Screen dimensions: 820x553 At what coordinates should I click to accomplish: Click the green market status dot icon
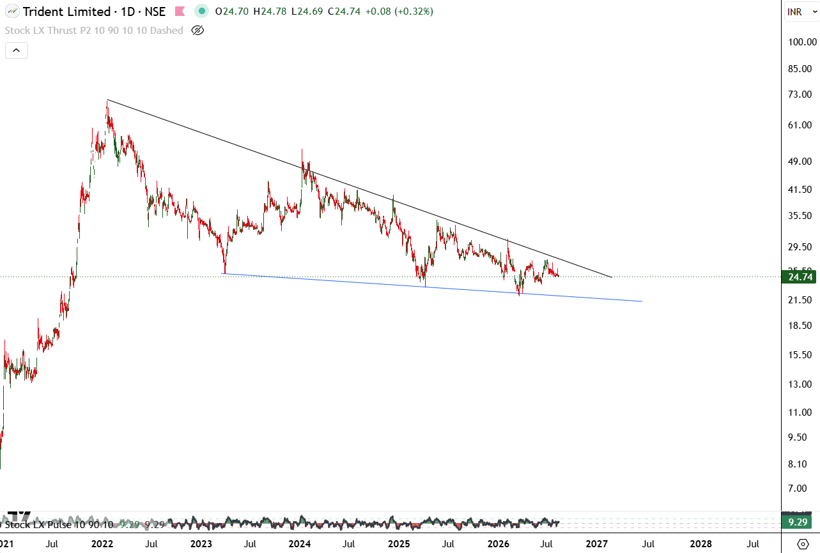coord(202,11)
